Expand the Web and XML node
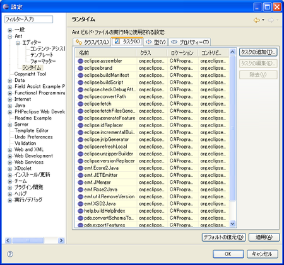 [10, 150]
